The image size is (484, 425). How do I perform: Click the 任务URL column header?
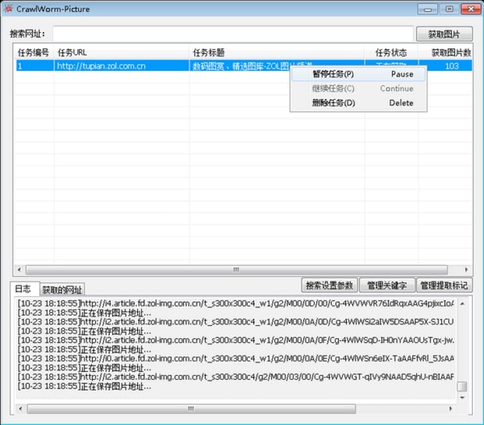[x=121, y=52]
